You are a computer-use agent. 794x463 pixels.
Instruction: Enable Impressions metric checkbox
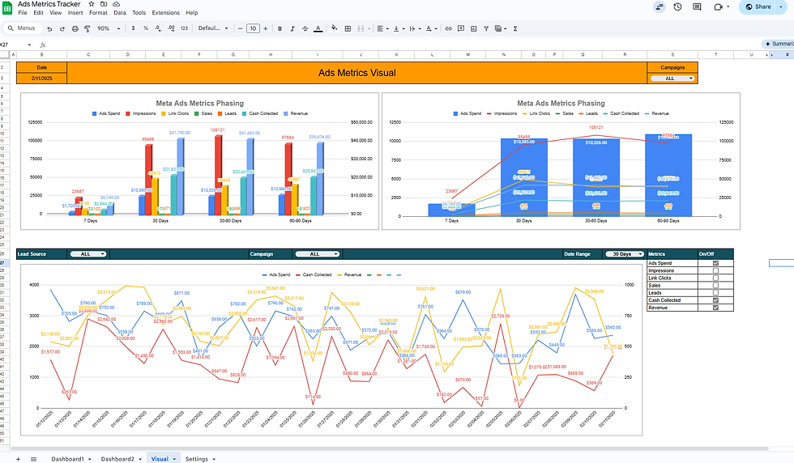[x=715, y=270]
